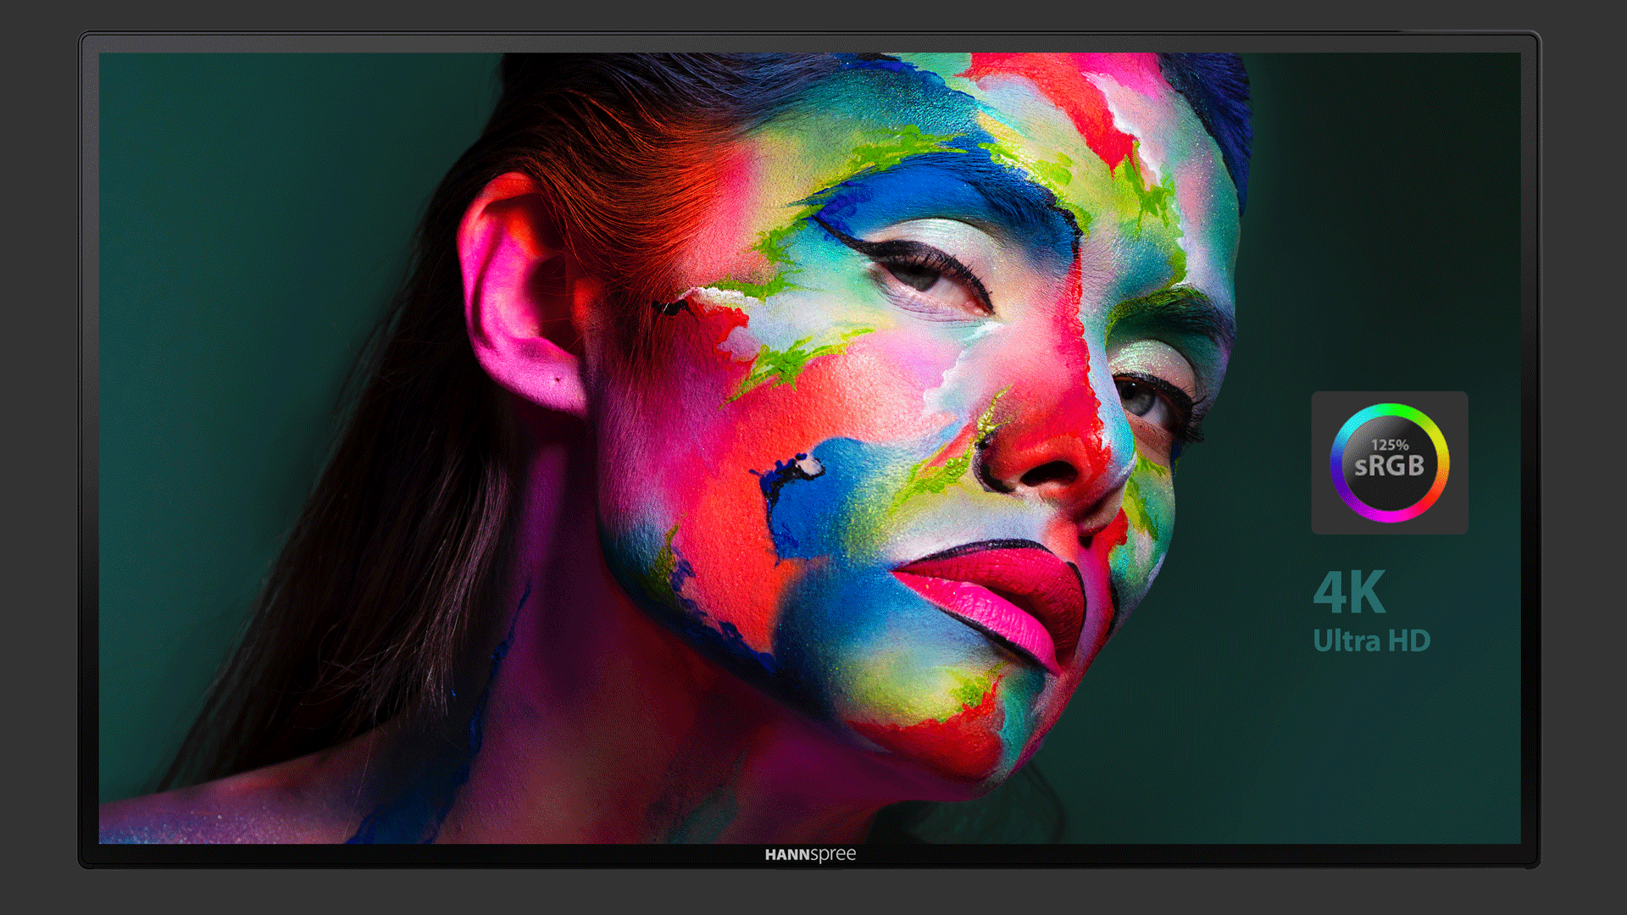
Task: Click the HANNspree logo on the bezel
Action: click(x=810, y=855)
